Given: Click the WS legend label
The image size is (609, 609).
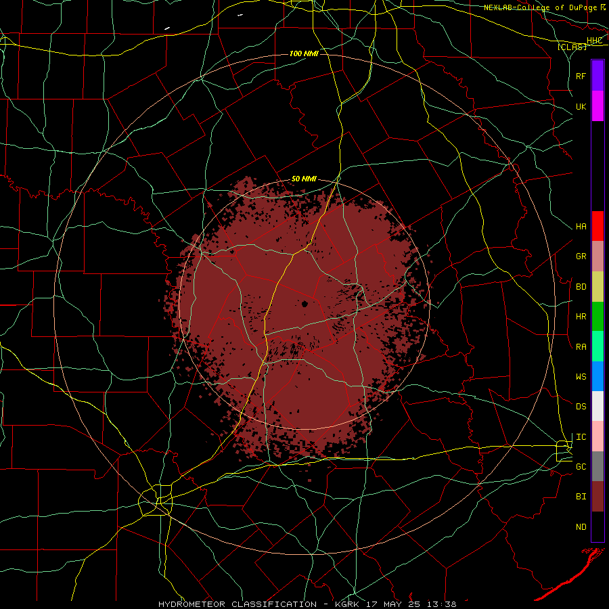Looking at the screenshot, I should tap(581, 377).
